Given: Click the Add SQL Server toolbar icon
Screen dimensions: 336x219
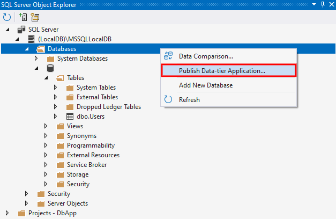Looking at the screenshot, I should (x=23, y=17).
